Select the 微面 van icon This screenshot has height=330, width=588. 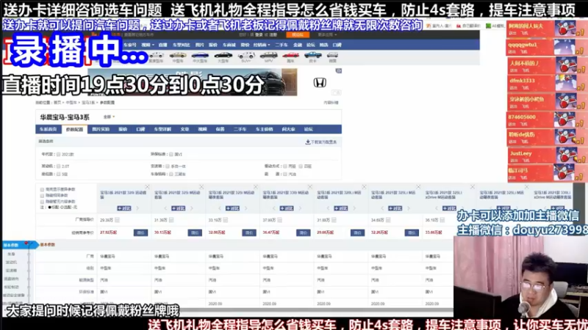pos(332,56)
